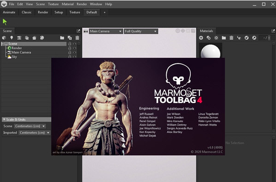Select the Render item in scene tree

[17, 48]
